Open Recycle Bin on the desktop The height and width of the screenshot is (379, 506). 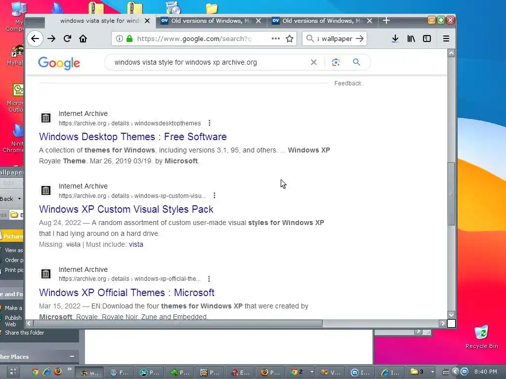[x=481, y=337]
